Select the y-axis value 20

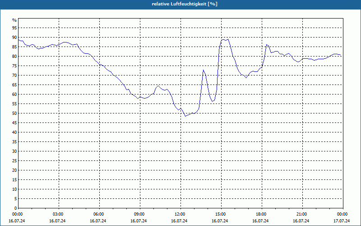[14, 170]
